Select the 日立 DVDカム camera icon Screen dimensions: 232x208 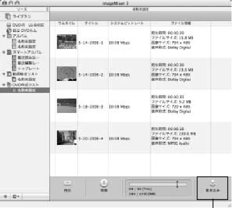tap(9, 30)
